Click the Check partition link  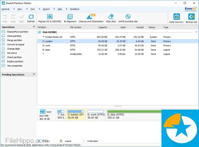15,57
